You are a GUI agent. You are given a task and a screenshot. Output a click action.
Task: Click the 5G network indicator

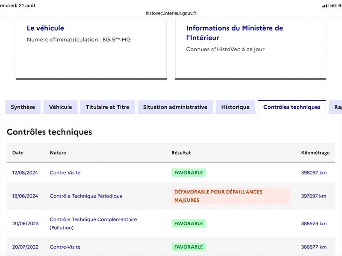pos(333,6)
